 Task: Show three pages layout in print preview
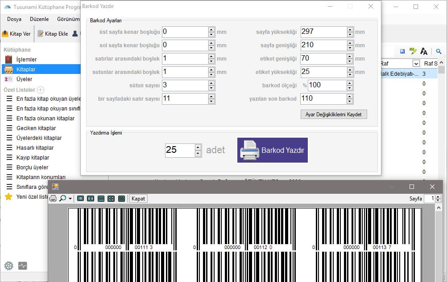click(101, 199)
